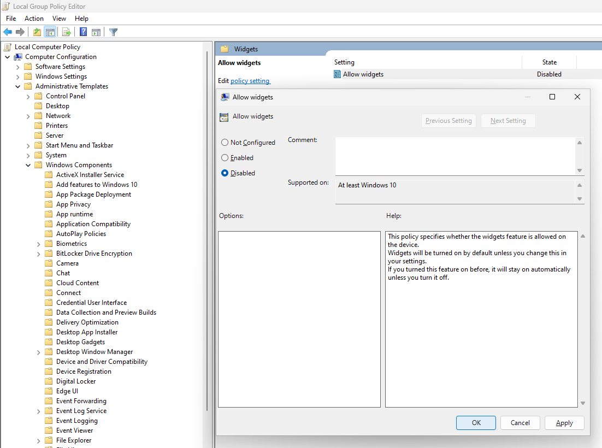602x448 pixels.
Task: Click the Forward arrow toolbar icon
Action: click(20, 32)
